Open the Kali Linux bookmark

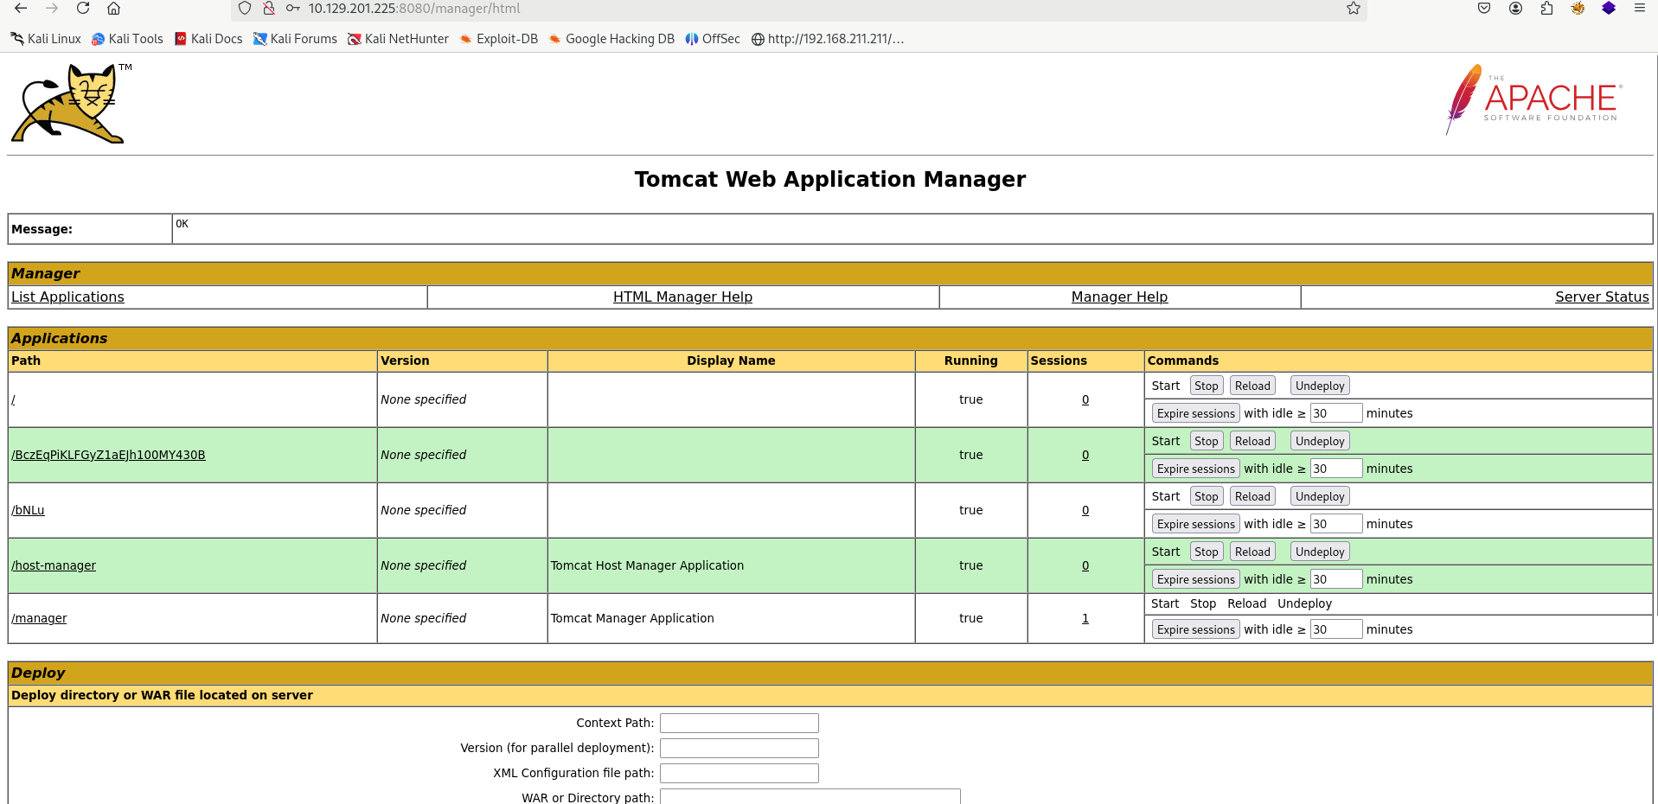point(46,39)
